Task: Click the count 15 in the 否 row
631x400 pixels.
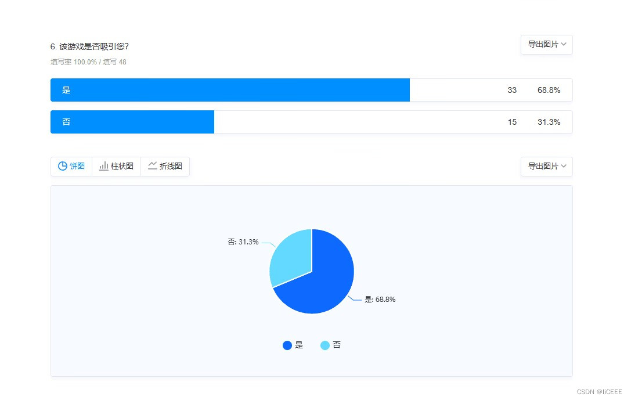Action: pyautogui.click(x=512, y=122)
